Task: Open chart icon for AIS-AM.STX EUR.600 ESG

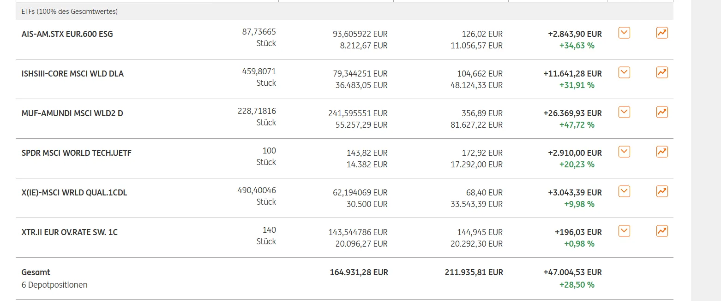Action: pyautogui.click(x=662, y=33)
